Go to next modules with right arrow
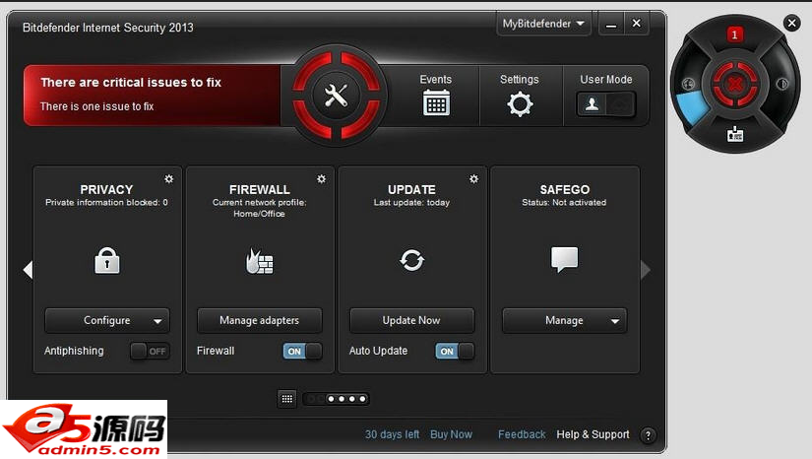812x459 pixels. [x=646, y=269]
